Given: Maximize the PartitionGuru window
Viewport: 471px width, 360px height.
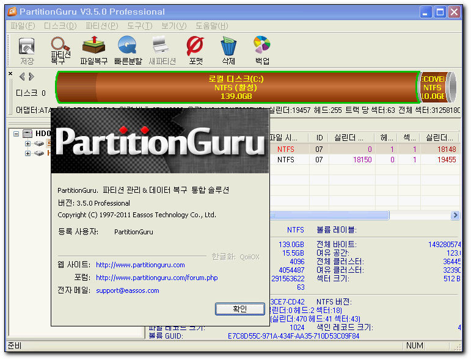Looking at the screenshot, I should coord(440,12).
